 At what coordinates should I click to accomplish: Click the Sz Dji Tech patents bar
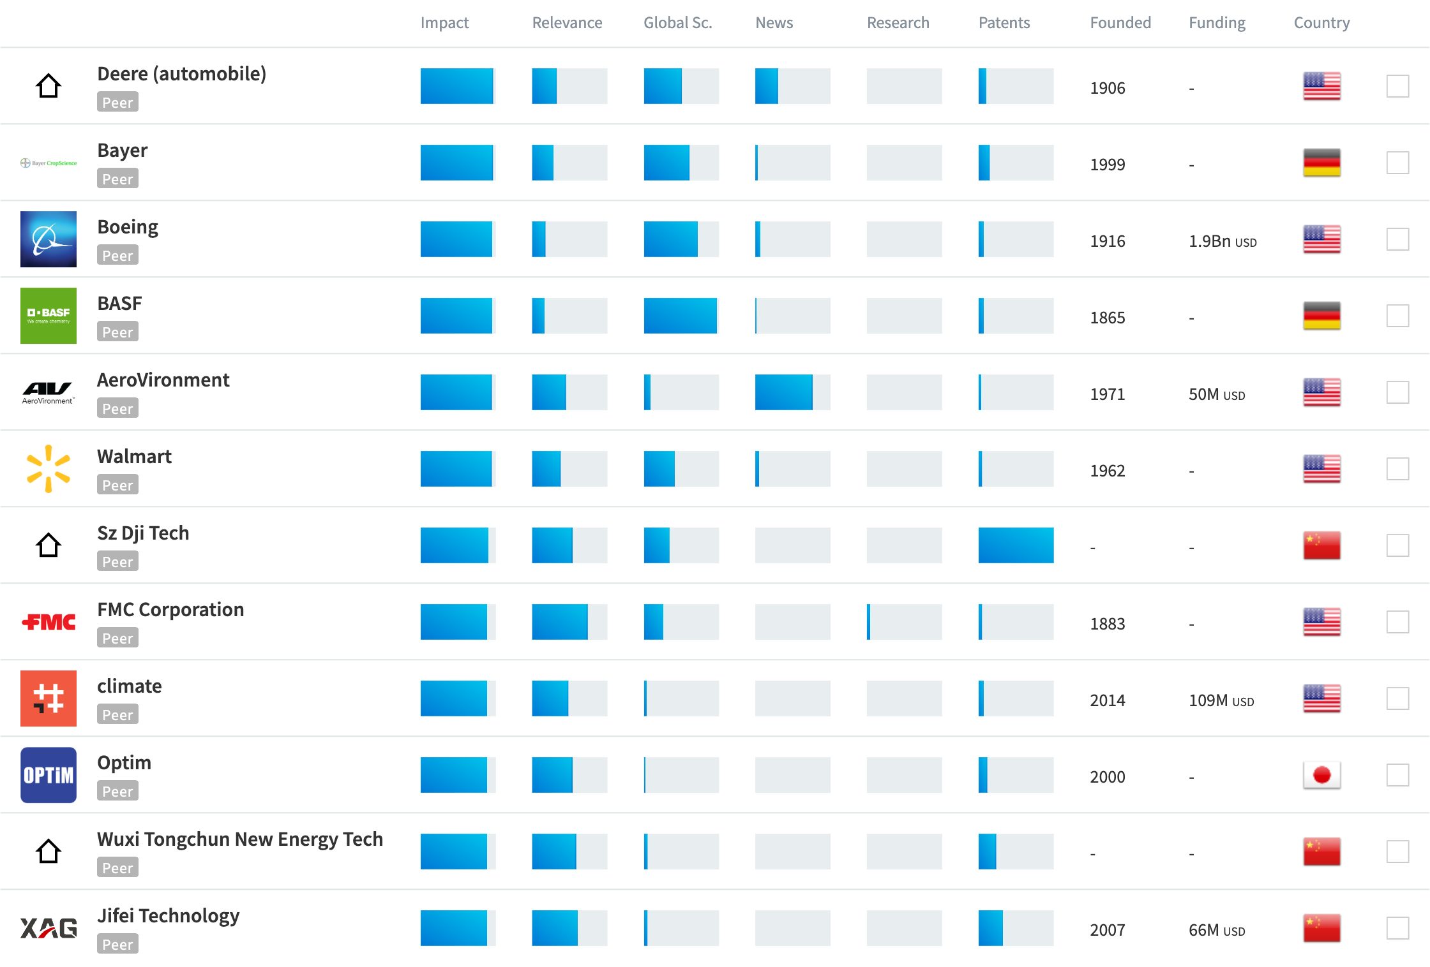1016,545
